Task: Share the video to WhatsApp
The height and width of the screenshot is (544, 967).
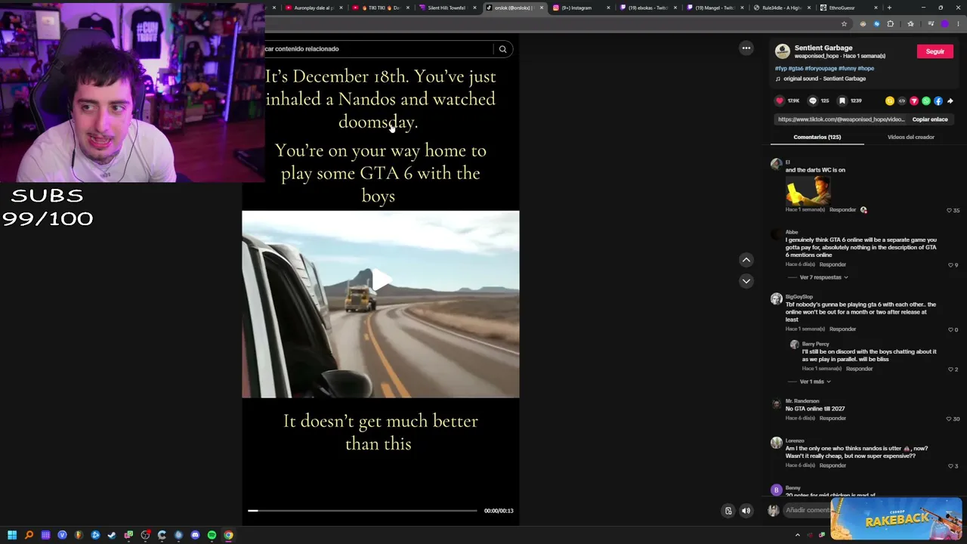Action: 926,100
